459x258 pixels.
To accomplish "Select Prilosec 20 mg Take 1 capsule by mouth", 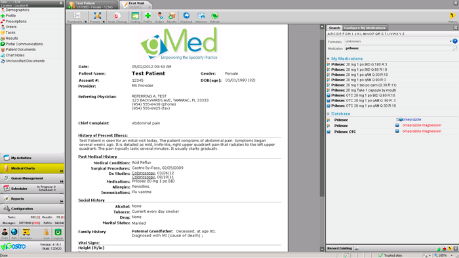I will pyautogui.click(x=363, y=90).
